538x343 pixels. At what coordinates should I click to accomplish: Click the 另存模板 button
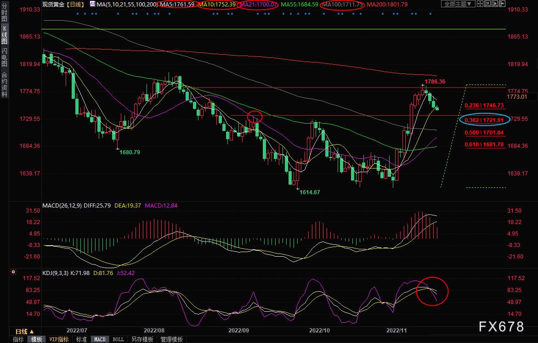click(x=142, y=339)
